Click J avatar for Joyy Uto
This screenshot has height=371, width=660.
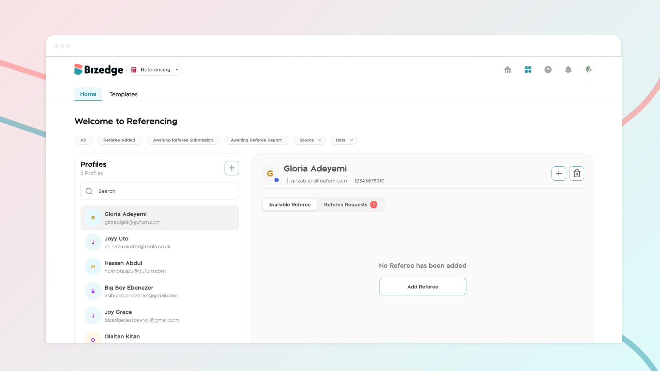[93, 242]
